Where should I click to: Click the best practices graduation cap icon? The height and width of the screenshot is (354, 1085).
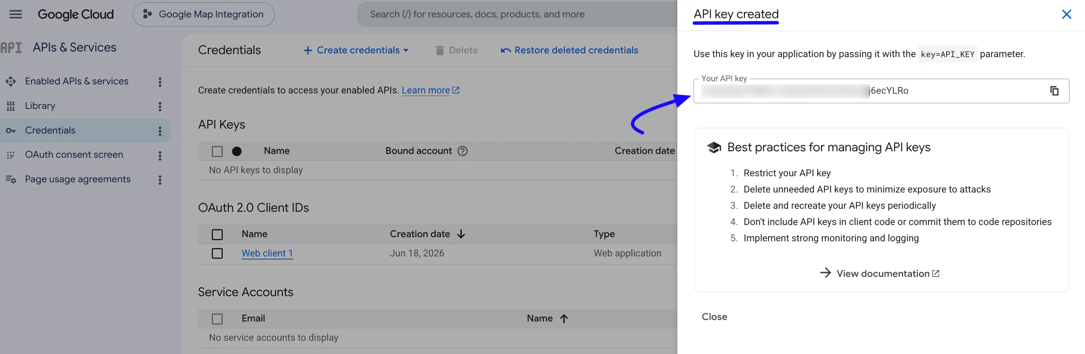[714, 147]
